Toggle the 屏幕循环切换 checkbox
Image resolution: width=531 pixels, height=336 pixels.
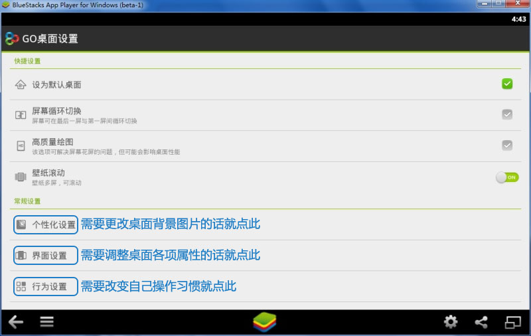(x=507, y=114)
